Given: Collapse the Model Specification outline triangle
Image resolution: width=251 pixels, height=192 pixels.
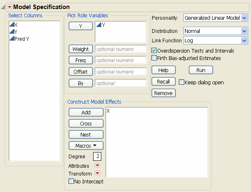Looking at the screenshot, I should pos(3,7).
